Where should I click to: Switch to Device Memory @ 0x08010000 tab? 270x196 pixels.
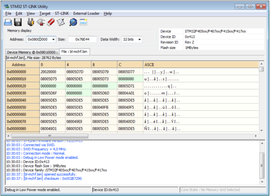32,52
